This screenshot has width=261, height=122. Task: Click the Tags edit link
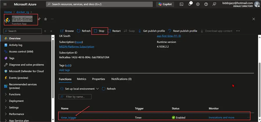(68, 65)
